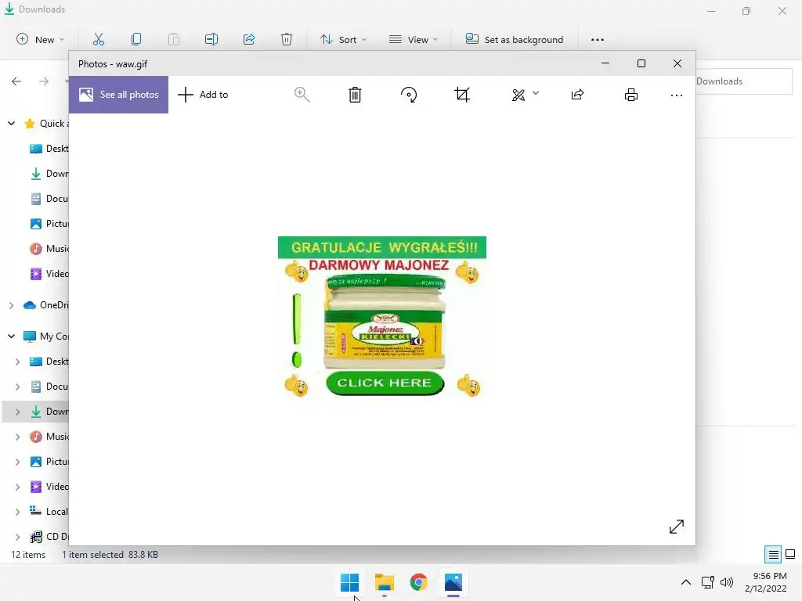Viewport: 802px width, 601px height.
Task: Click See all photos button
Action: click(x=119, y=95)
